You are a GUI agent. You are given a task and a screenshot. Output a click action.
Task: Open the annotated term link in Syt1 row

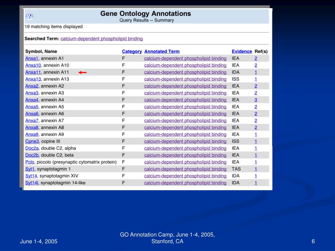pos(185,169)
